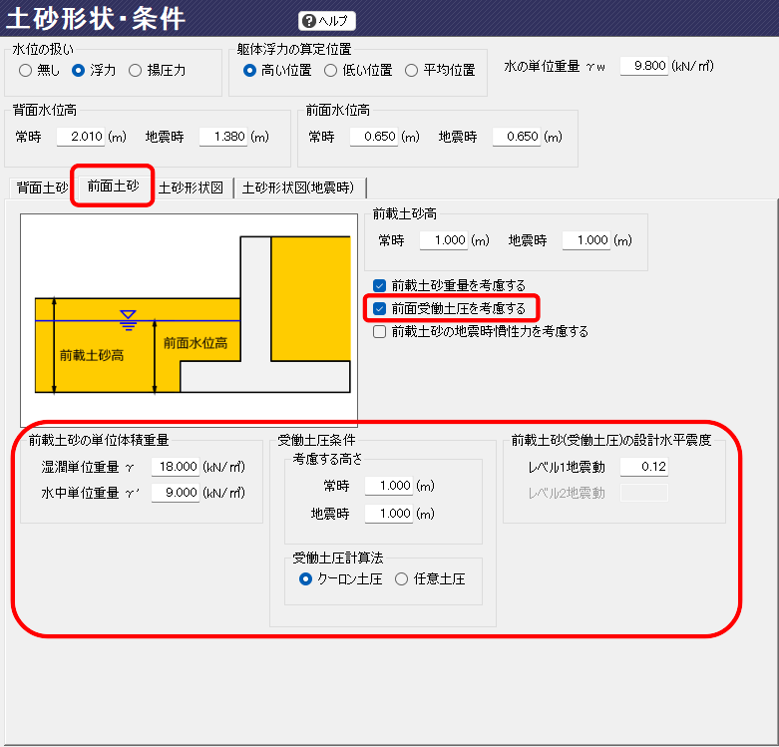Edit 考慮する高さ 地震時 field
The height and width of the screenshot is (747, 779).
tap(389, 514)
